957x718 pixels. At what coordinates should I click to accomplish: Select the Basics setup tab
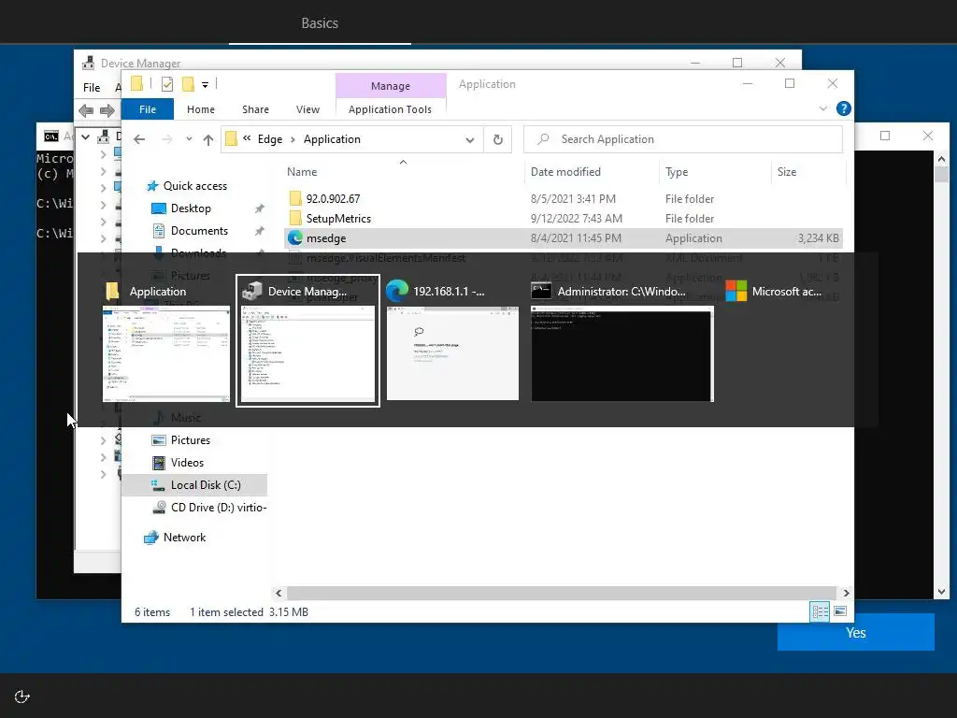320,23
